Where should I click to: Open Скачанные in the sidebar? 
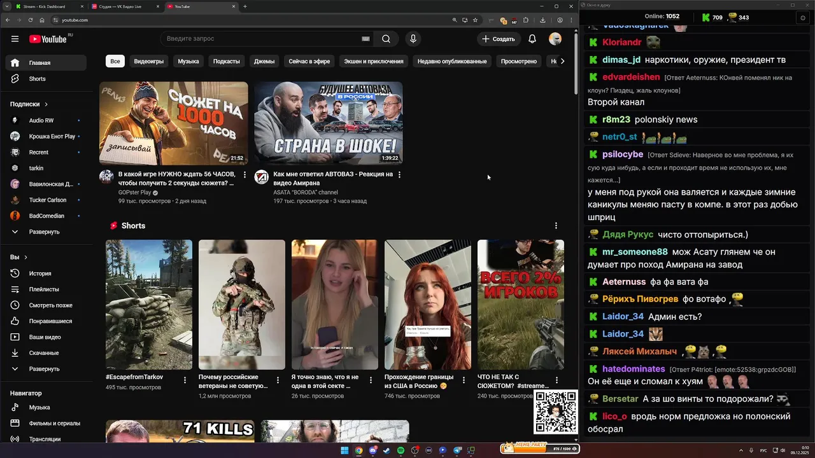point(46,353)
